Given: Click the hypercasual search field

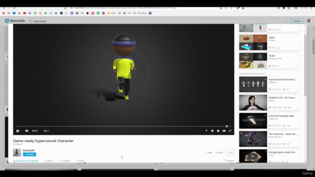Looking at the screenshot, I should pos(157,21).
